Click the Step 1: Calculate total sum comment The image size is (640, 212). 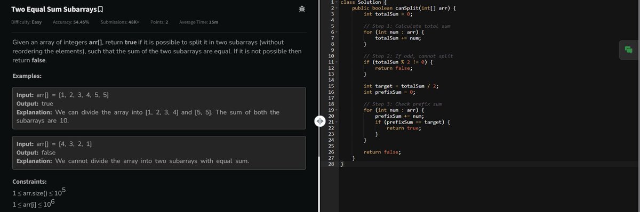point(407,26)
